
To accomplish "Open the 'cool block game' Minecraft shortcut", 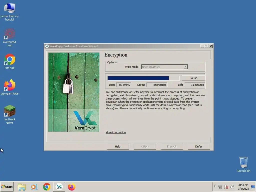I will [9, 114].
